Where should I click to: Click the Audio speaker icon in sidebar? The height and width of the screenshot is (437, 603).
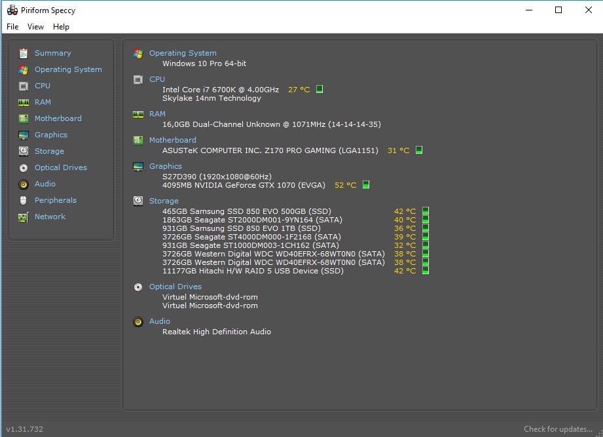click(24, 184)
